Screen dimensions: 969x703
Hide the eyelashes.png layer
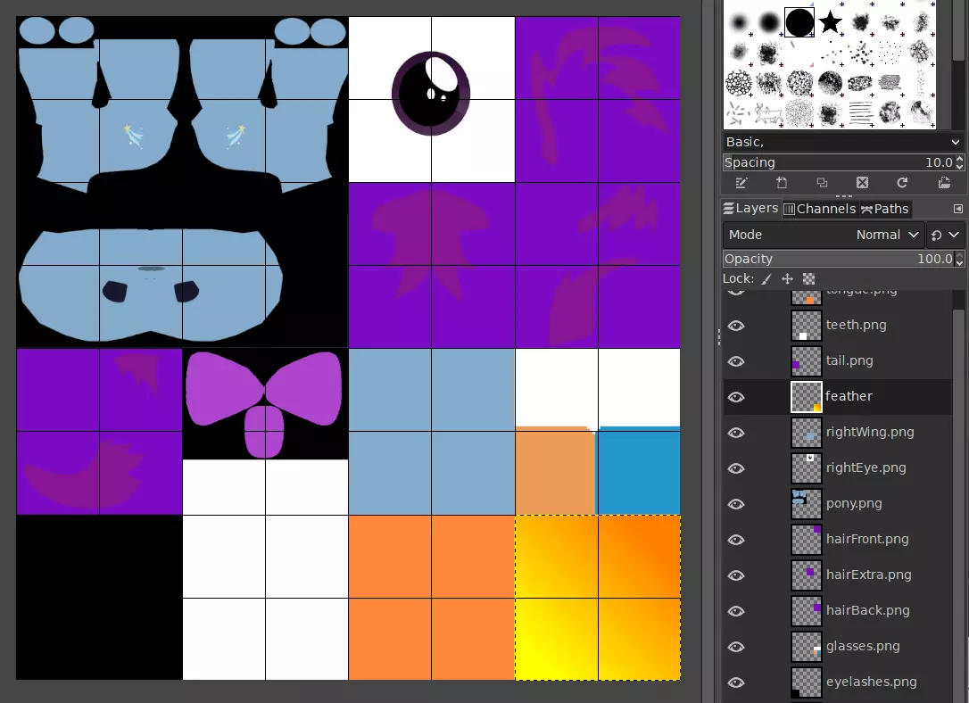click(736, 682)
